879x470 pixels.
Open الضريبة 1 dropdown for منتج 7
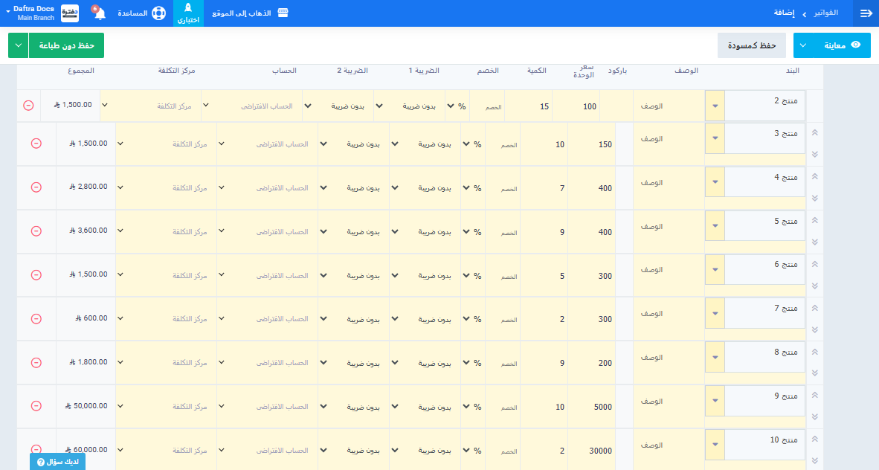click(394, 319)
